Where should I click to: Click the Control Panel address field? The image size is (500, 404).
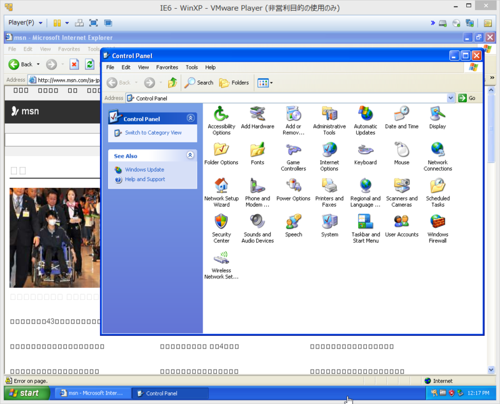coord(287,98)
